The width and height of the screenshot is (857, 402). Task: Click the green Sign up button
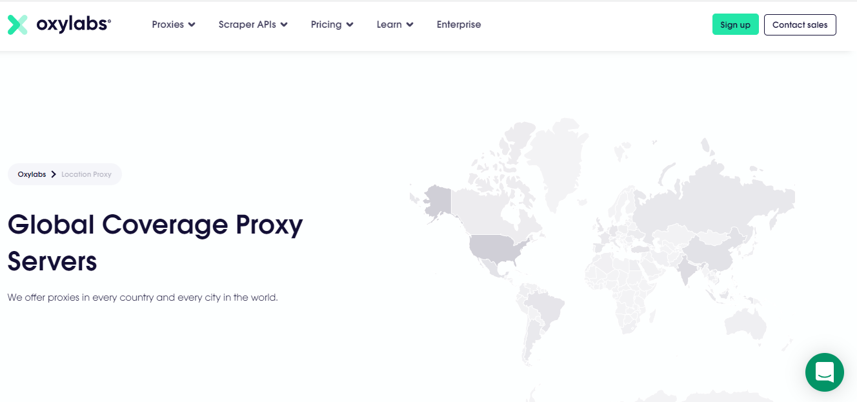[x=736, y=25]
